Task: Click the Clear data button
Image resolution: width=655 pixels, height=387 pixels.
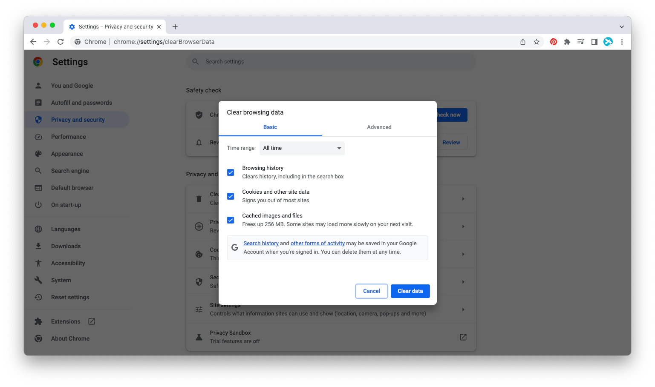Action: [x=410, y=291]
